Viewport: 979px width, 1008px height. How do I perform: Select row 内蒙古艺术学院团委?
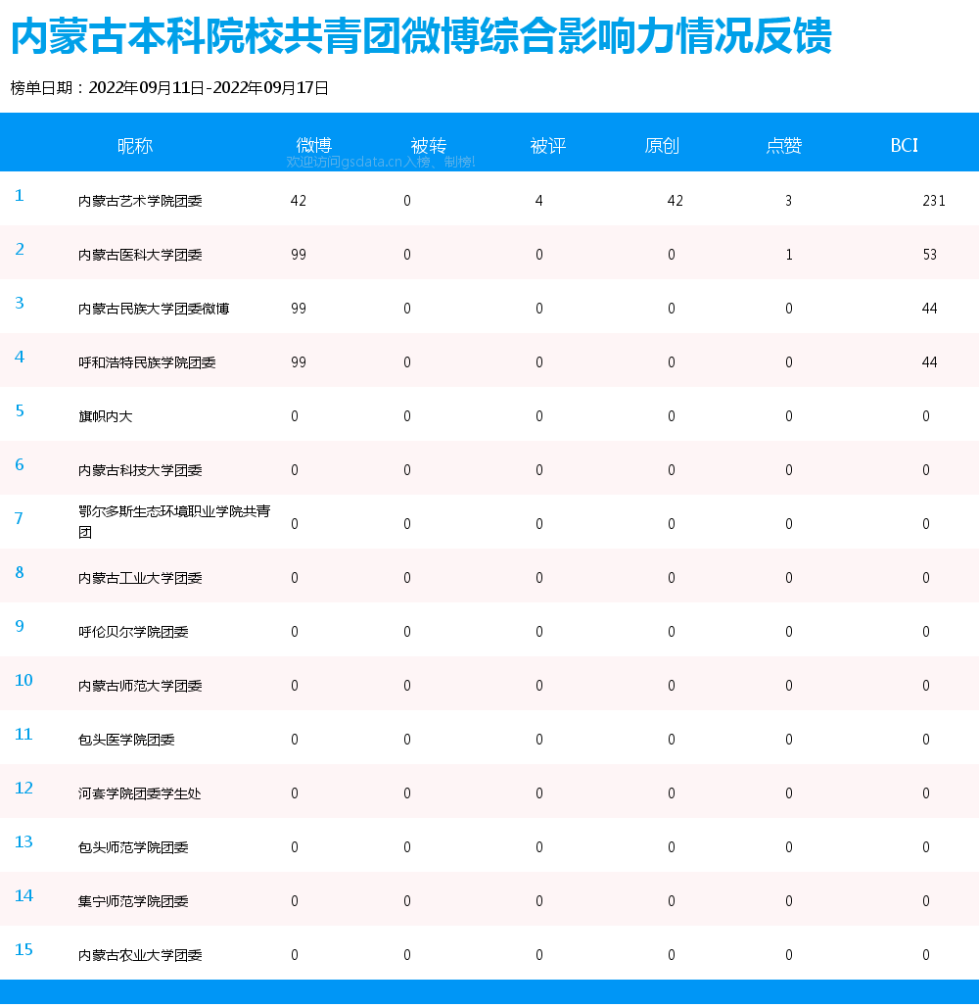coord(489,199)
